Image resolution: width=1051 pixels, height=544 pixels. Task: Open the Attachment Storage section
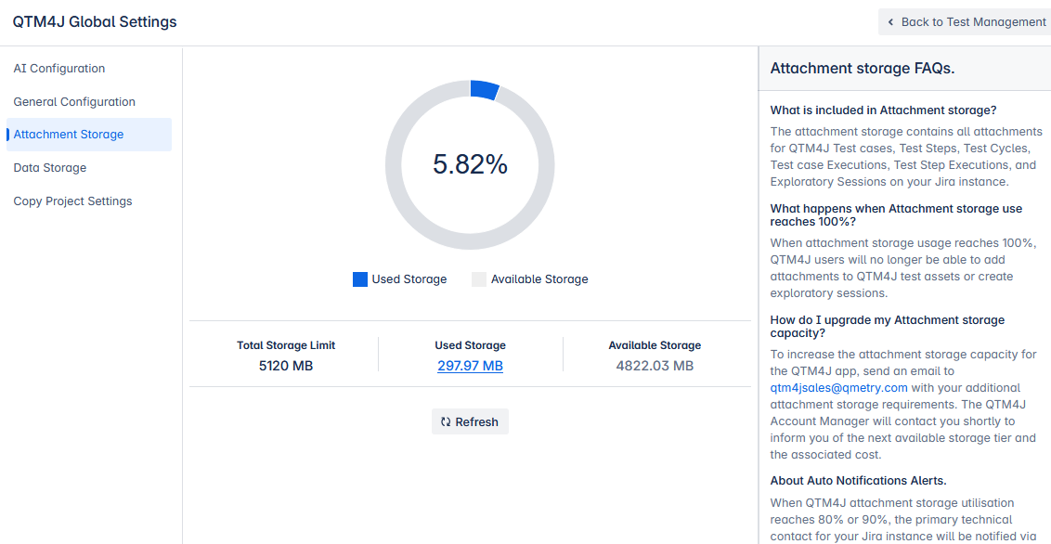click(x=69, y=135)
